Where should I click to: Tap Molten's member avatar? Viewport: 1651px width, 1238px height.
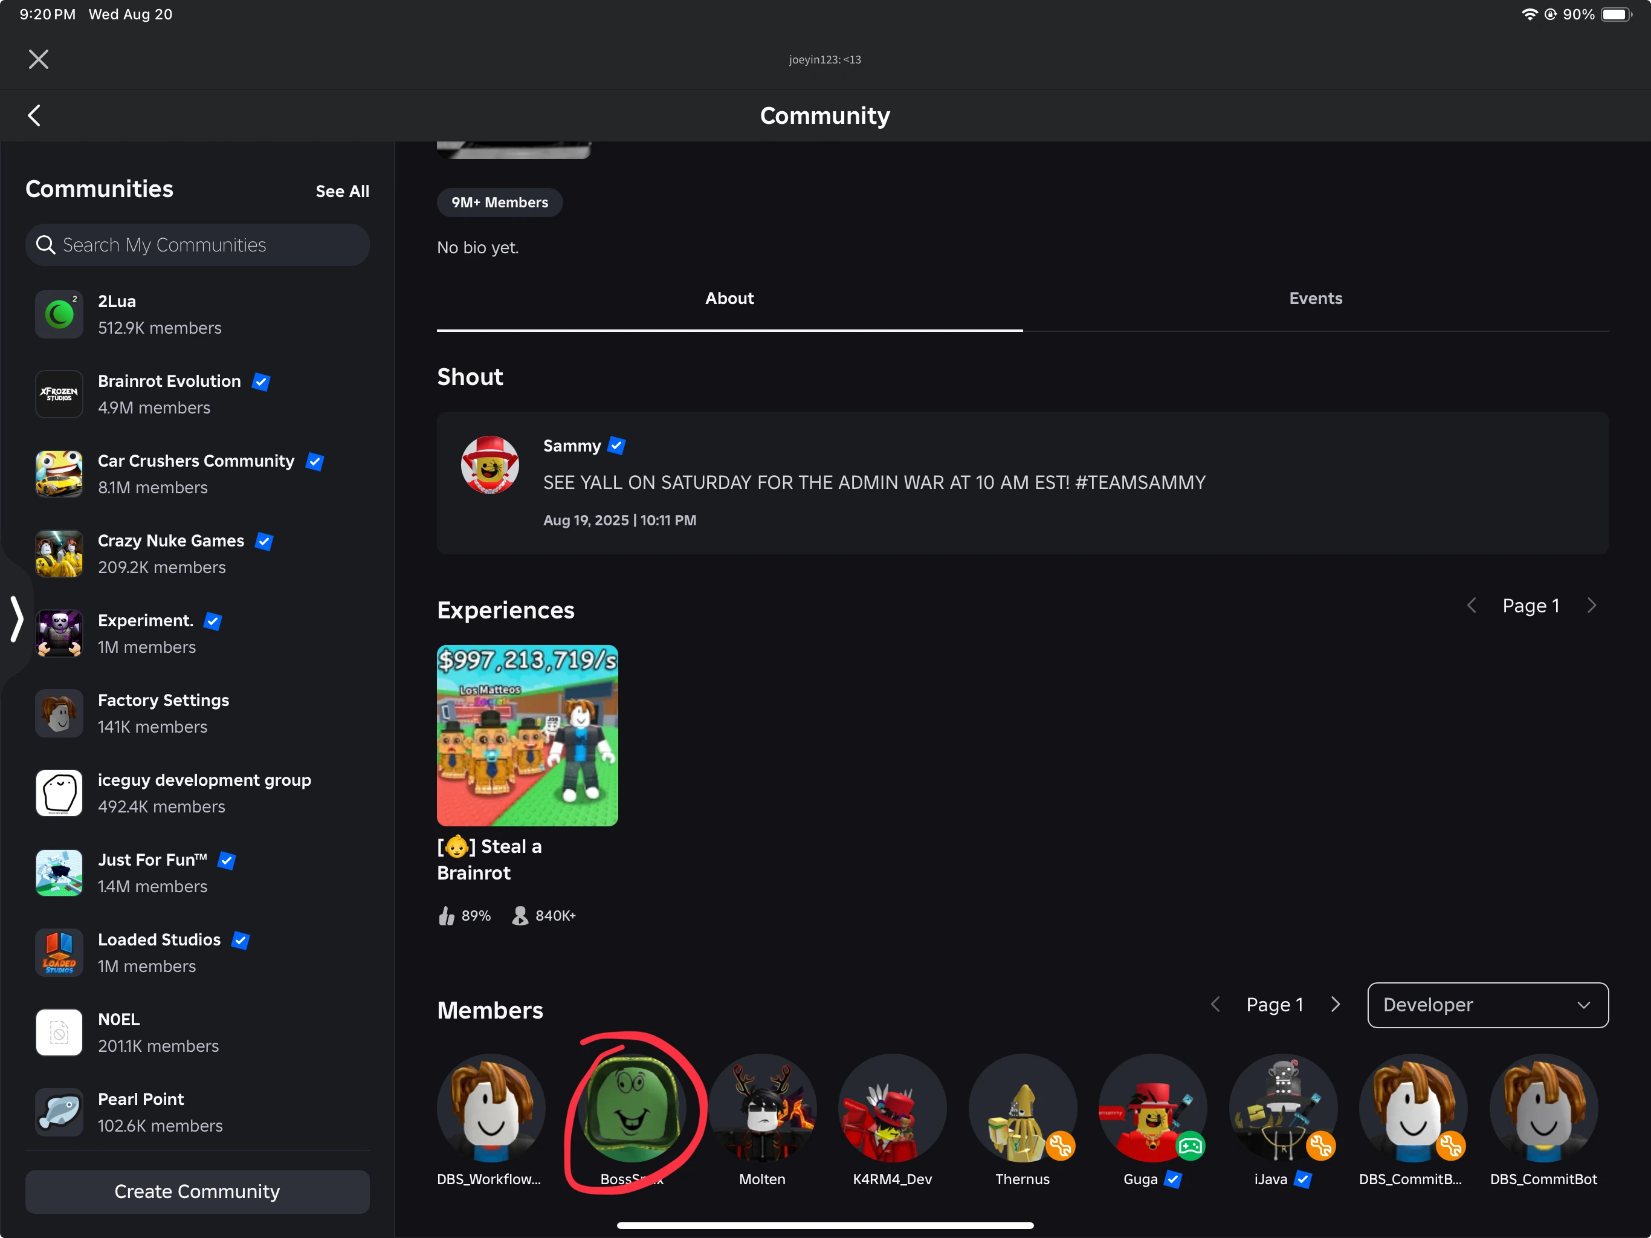tap(762, 1108)
